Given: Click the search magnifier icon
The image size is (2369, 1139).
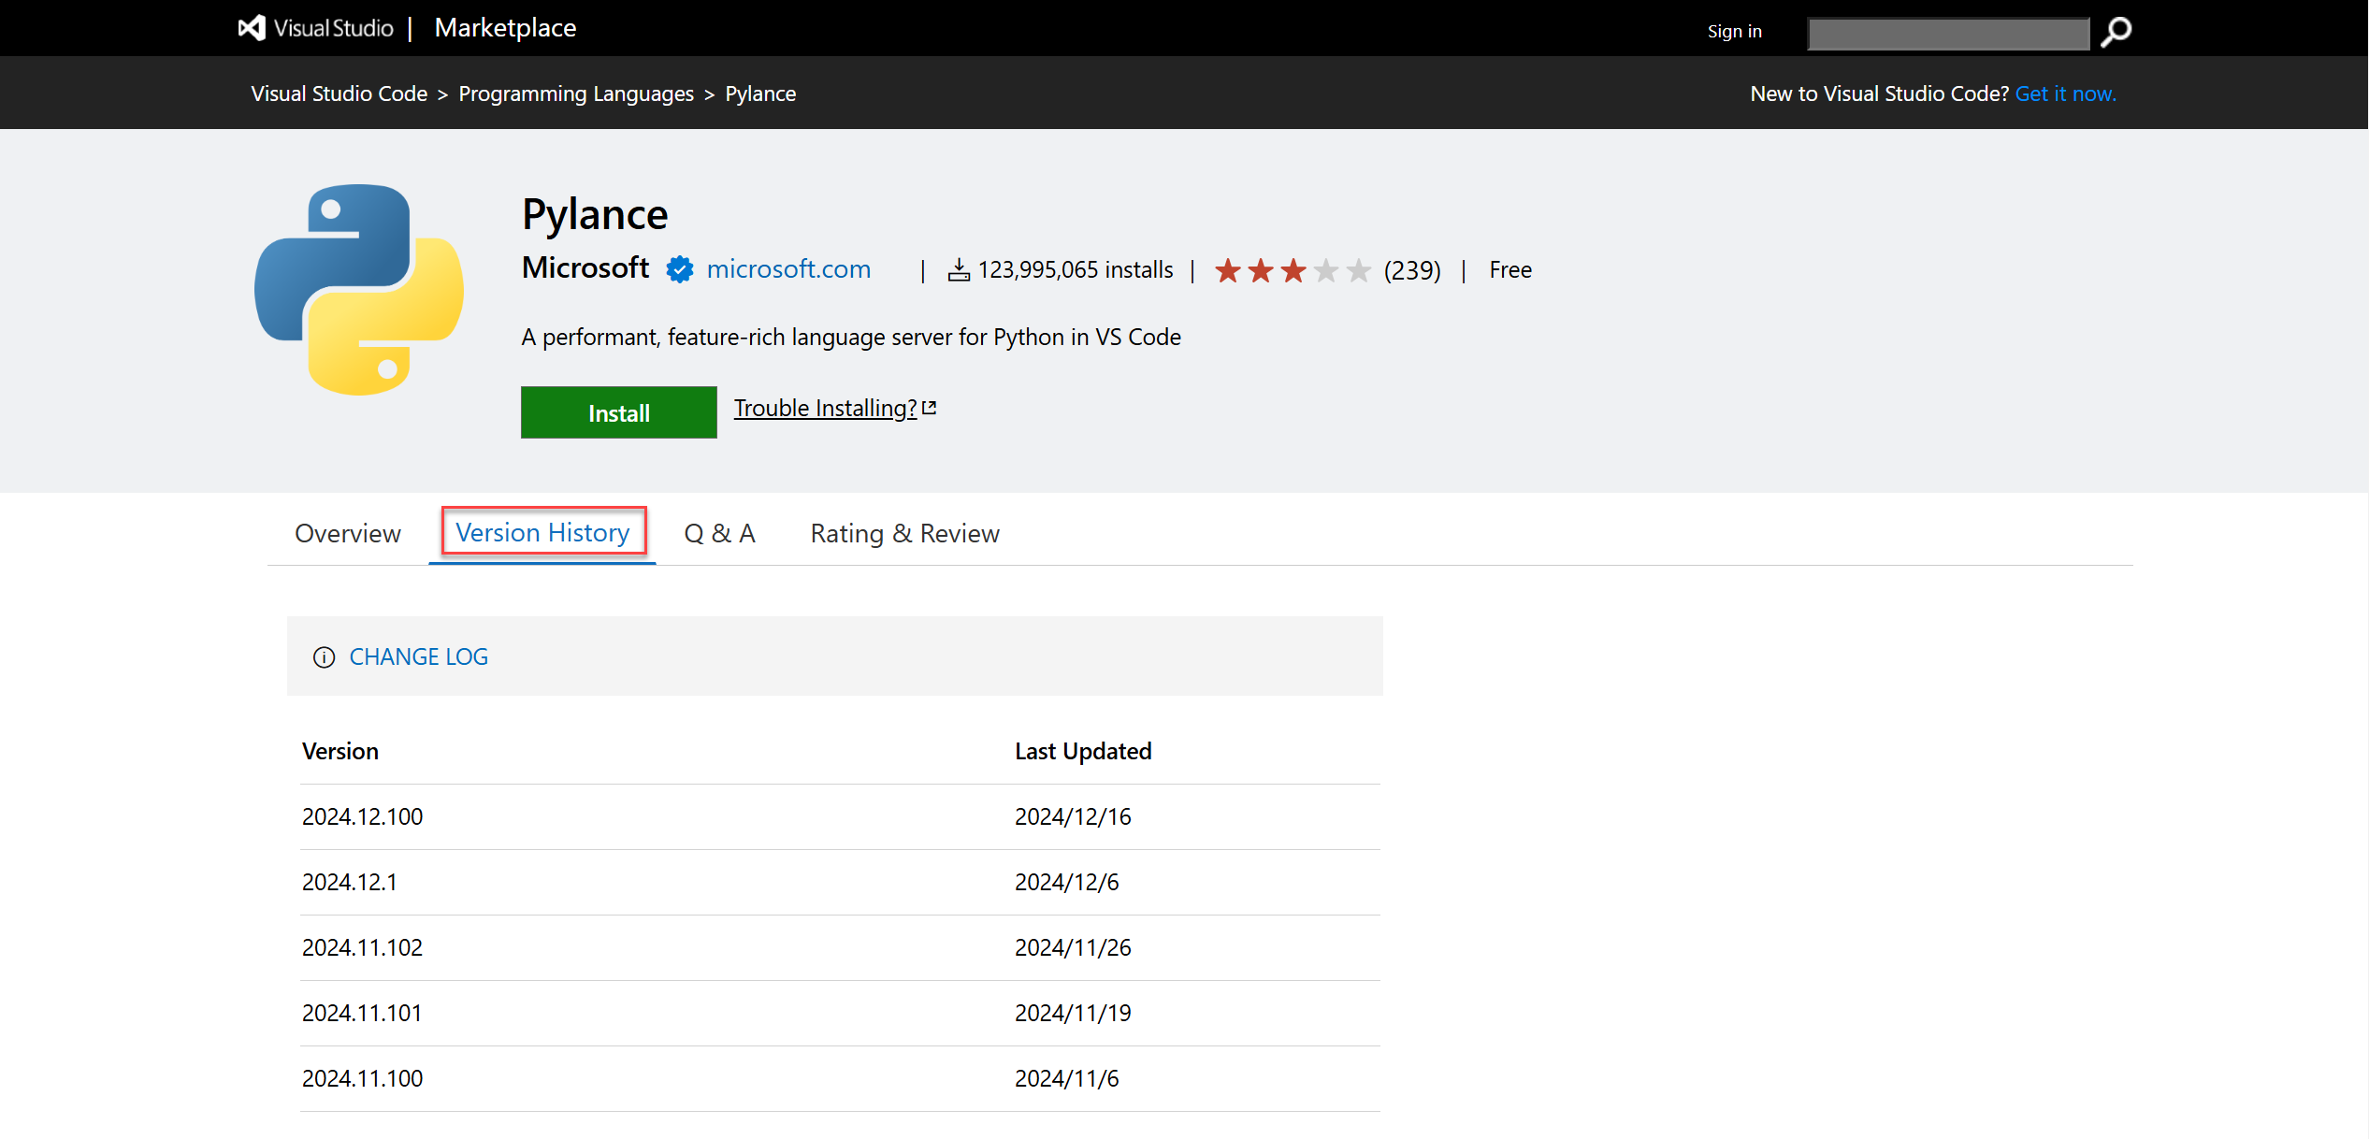Looking at the screenshot, I should pyautogui.click(x=2116, y=33).
